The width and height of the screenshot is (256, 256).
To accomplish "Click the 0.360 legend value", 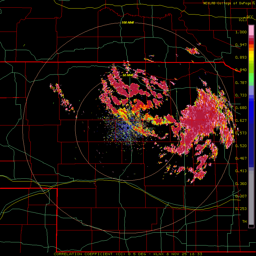I will (241, 184).
